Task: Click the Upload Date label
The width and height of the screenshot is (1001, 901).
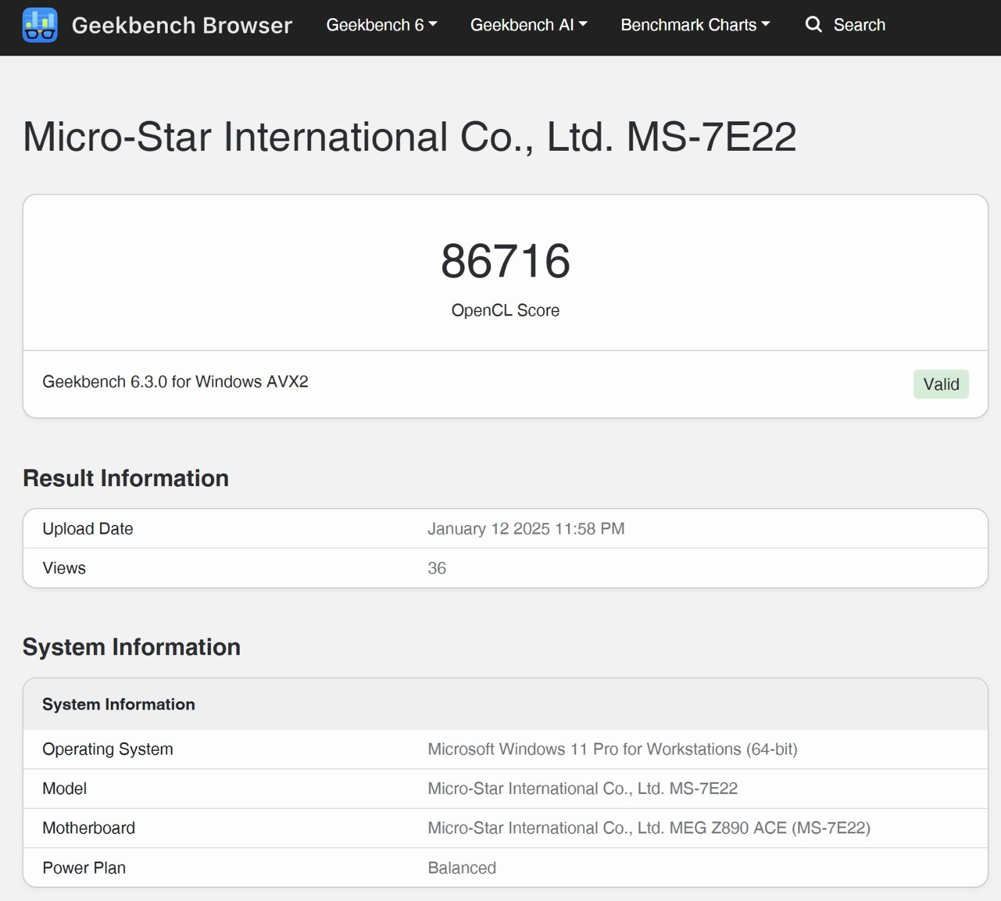Action: (x=88, y=529)
